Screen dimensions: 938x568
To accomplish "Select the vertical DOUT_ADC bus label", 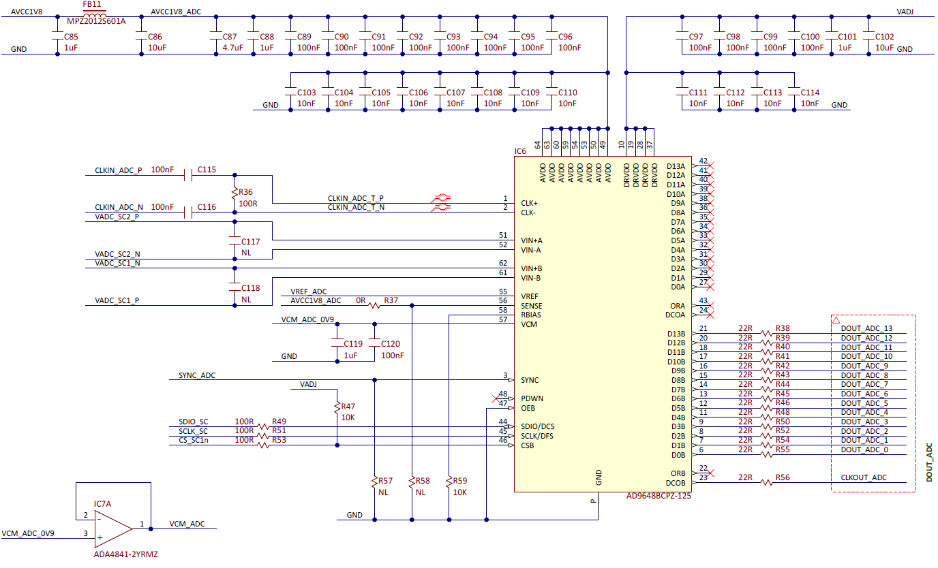I will tap(928, 462).
